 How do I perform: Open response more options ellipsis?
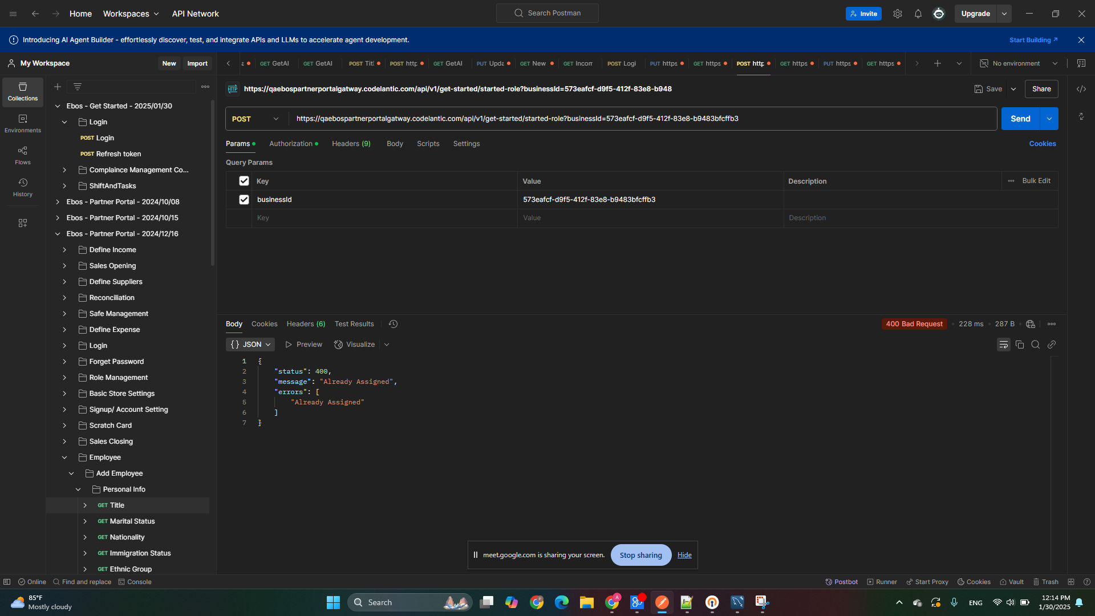(x=1052, y=324)
